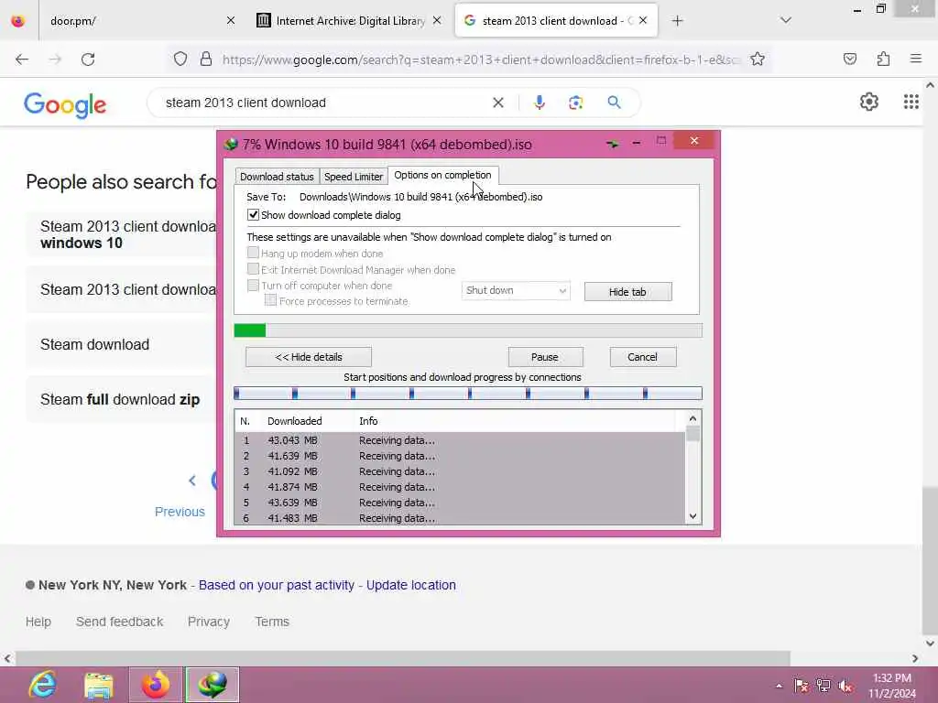
Task: Search by image with Google Lens icon
Action: (x=575, y=103)
